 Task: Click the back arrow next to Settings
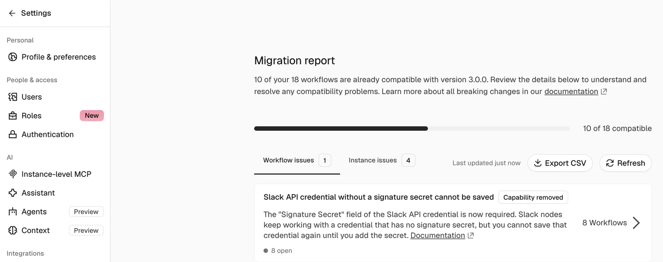pyautogui.click(x=12, y=13)
